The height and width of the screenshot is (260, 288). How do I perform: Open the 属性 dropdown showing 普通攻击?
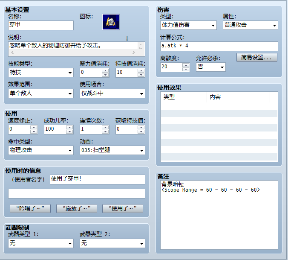click(251, 25)
